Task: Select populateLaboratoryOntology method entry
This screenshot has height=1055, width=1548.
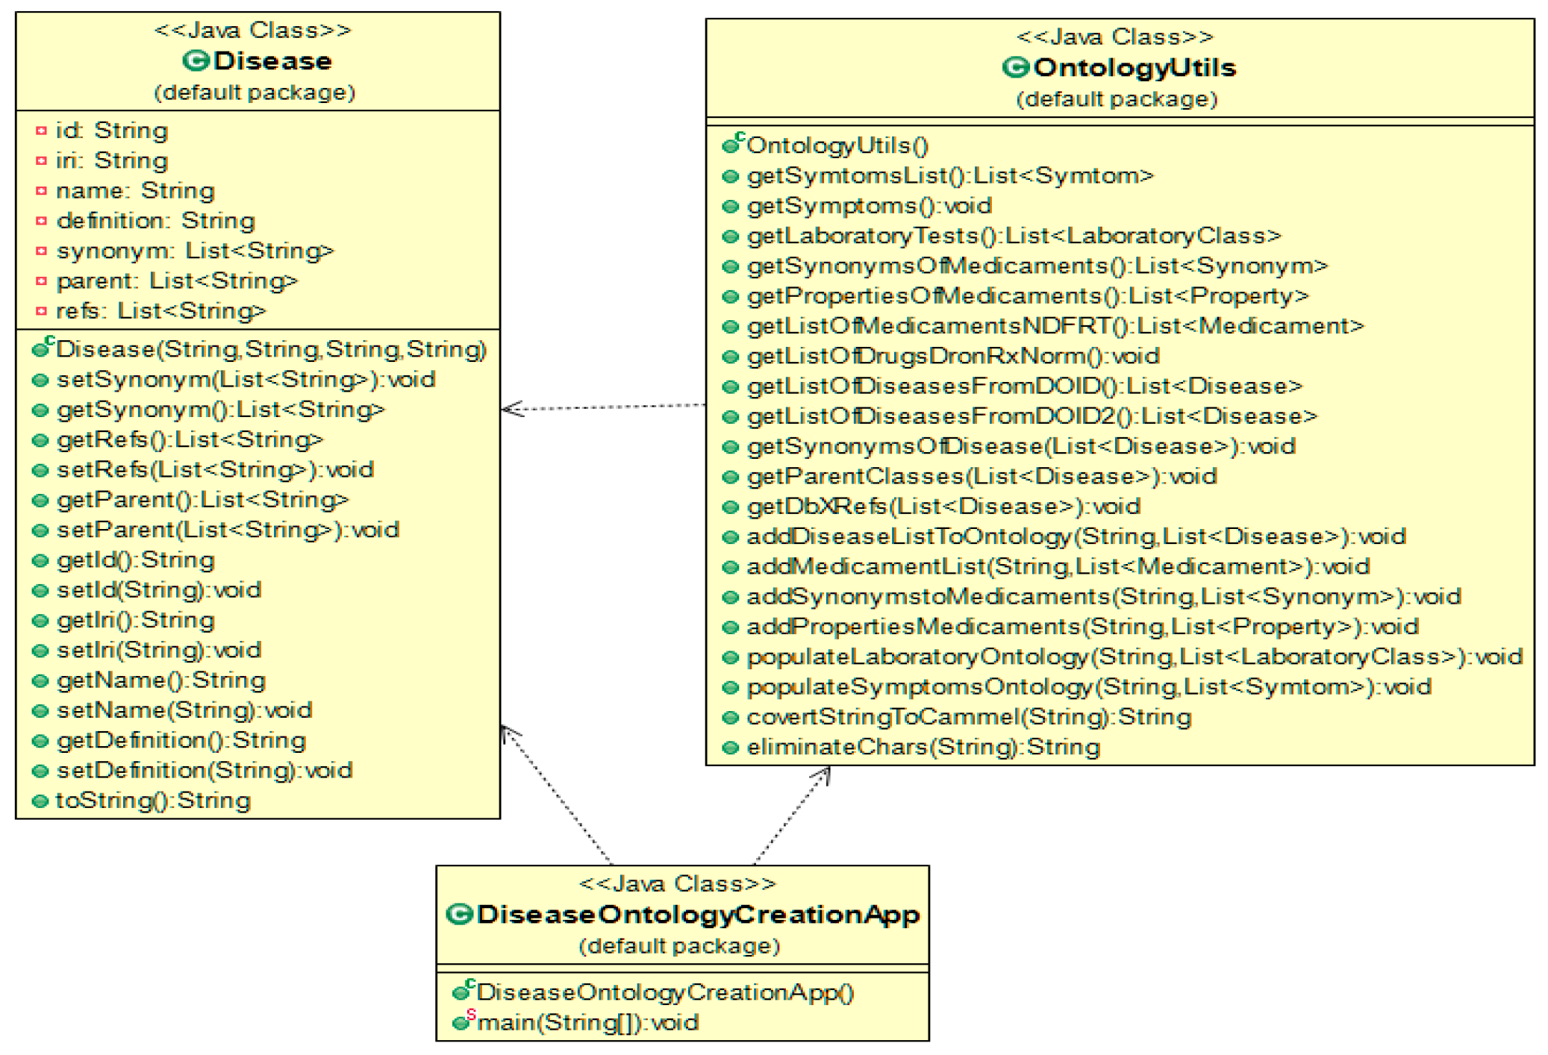Action: click(1134, 657)
